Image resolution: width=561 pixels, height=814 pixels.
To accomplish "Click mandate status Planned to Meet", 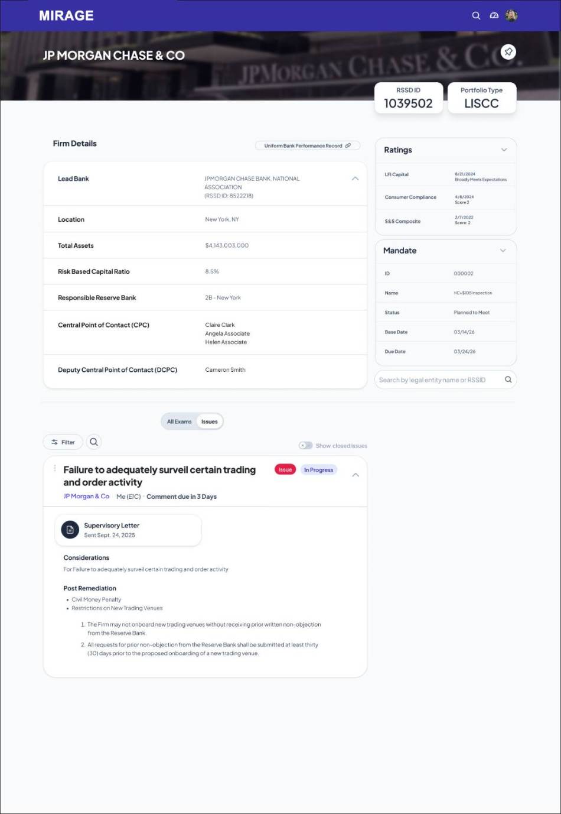I will [x=471, y=313].
